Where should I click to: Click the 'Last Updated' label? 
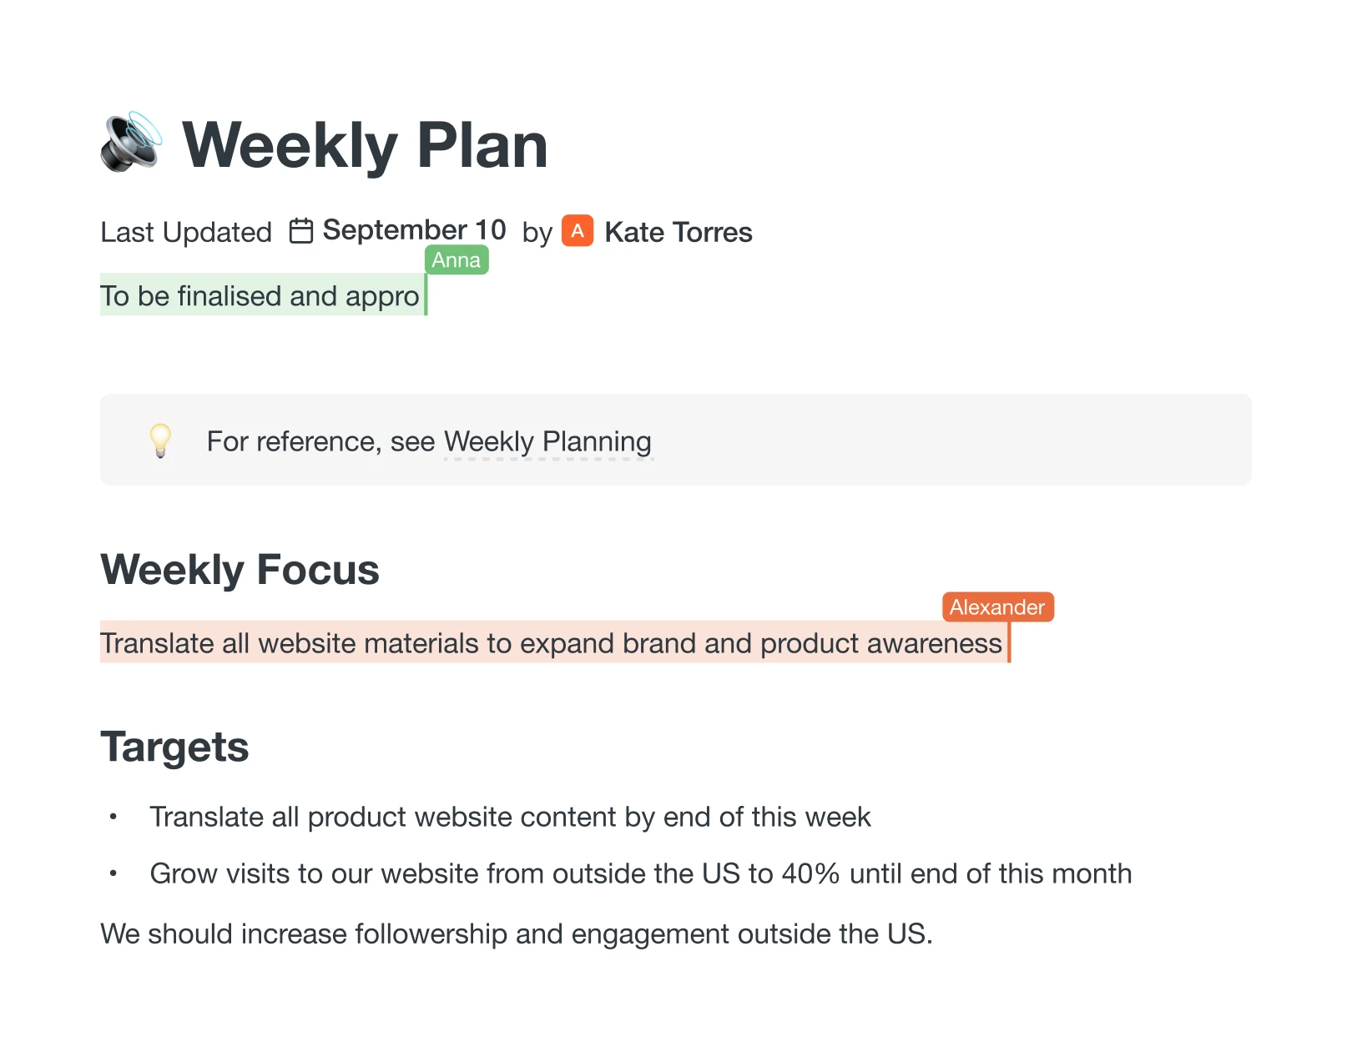[186, 232]
